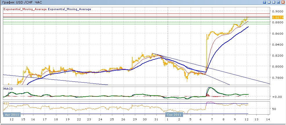The width and height of the screenshot is (286, 125).
Task: Open the chart help question-mark icon
Action: pyautogui.click(x=265, y=2)
